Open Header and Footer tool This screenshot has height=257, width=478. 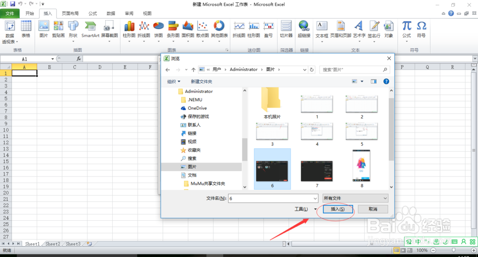coord(341,29)
